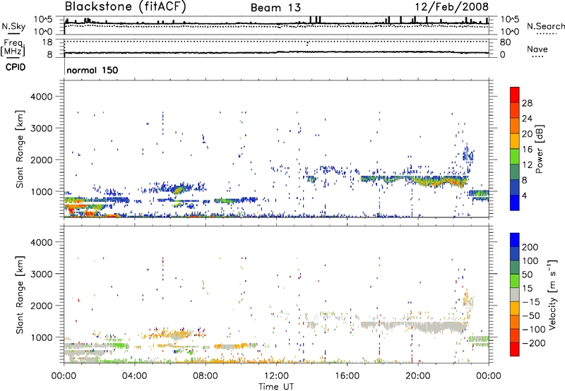The image size is (565, 391).
Task: Click the 1400 km echo band in power panel
Action: [415, 179]
